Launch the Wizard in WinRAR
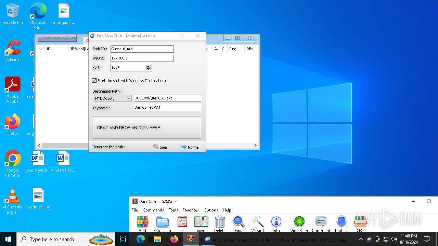Image resolution: width=438 pixels, height=246 pixels. click(257, 224)
